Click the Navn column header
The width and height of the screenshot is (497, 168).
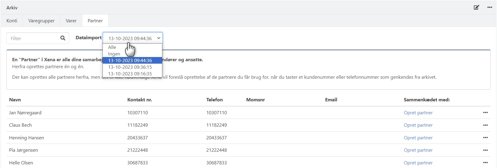click(x=15, y=100)
